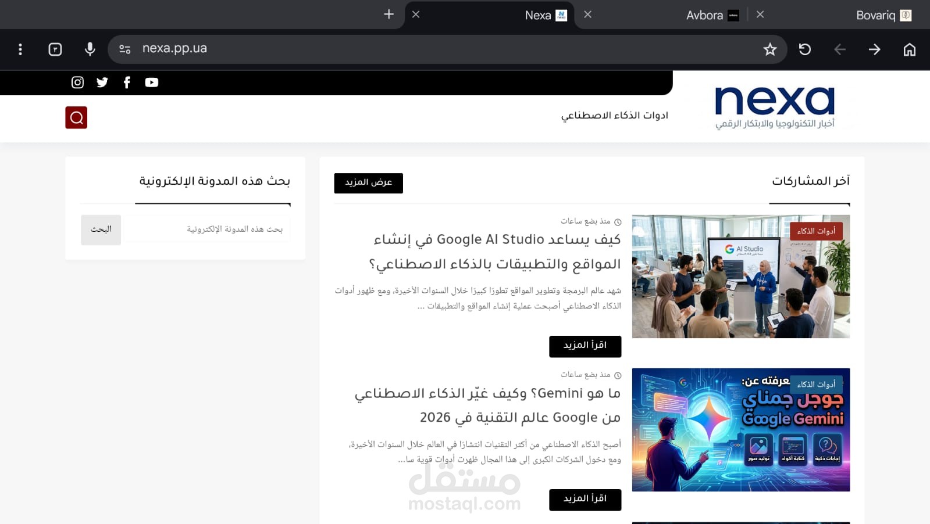Open the Google AI Studio article title
The width and height of the screenshot is (930, 524).
coord(495,252)
